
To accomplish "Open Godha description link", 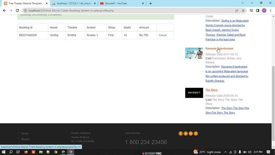I will coord(227,30).
